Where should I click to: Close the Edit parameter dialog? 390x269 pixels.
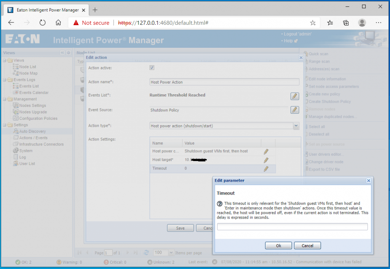pos(369,180)
